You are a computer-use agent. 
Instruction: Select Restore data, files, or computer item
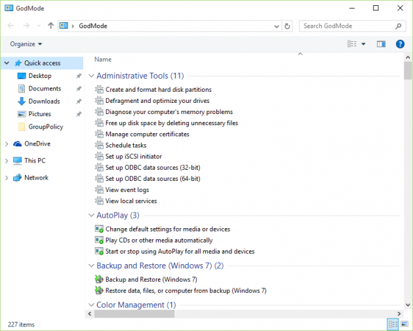pos(186,291)
